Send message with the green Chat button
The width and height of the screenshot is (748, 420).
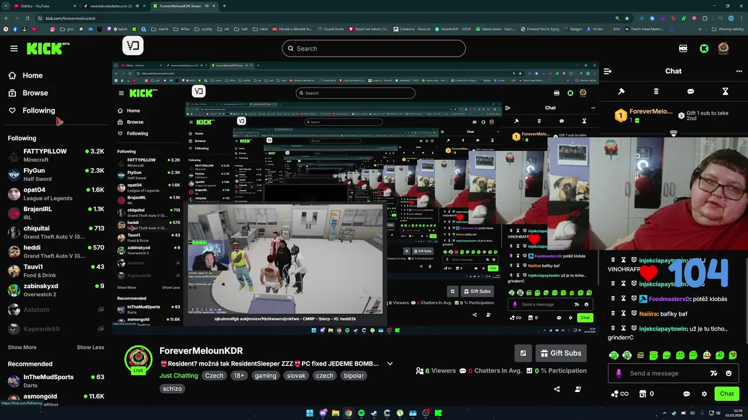pos(727,394)
